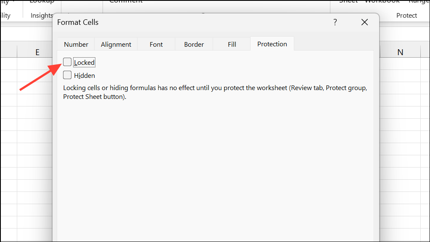This screenshot has width=430, height=242.
Task: Click the Format Cells title bar
Action: click(189, 22)
